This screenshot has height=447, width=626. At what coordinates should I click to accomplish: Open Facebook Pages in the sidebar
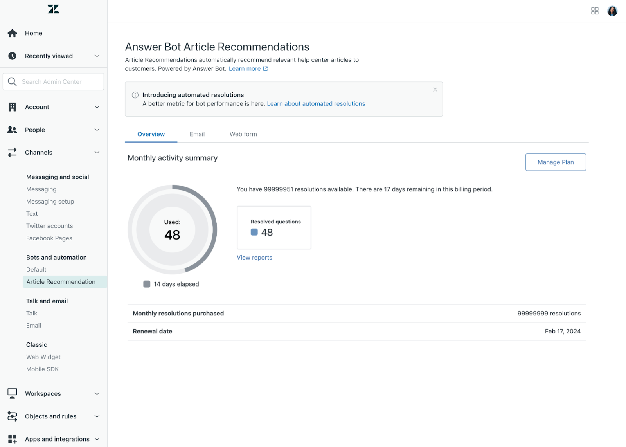pyautogui.click(x=49, y=238)
